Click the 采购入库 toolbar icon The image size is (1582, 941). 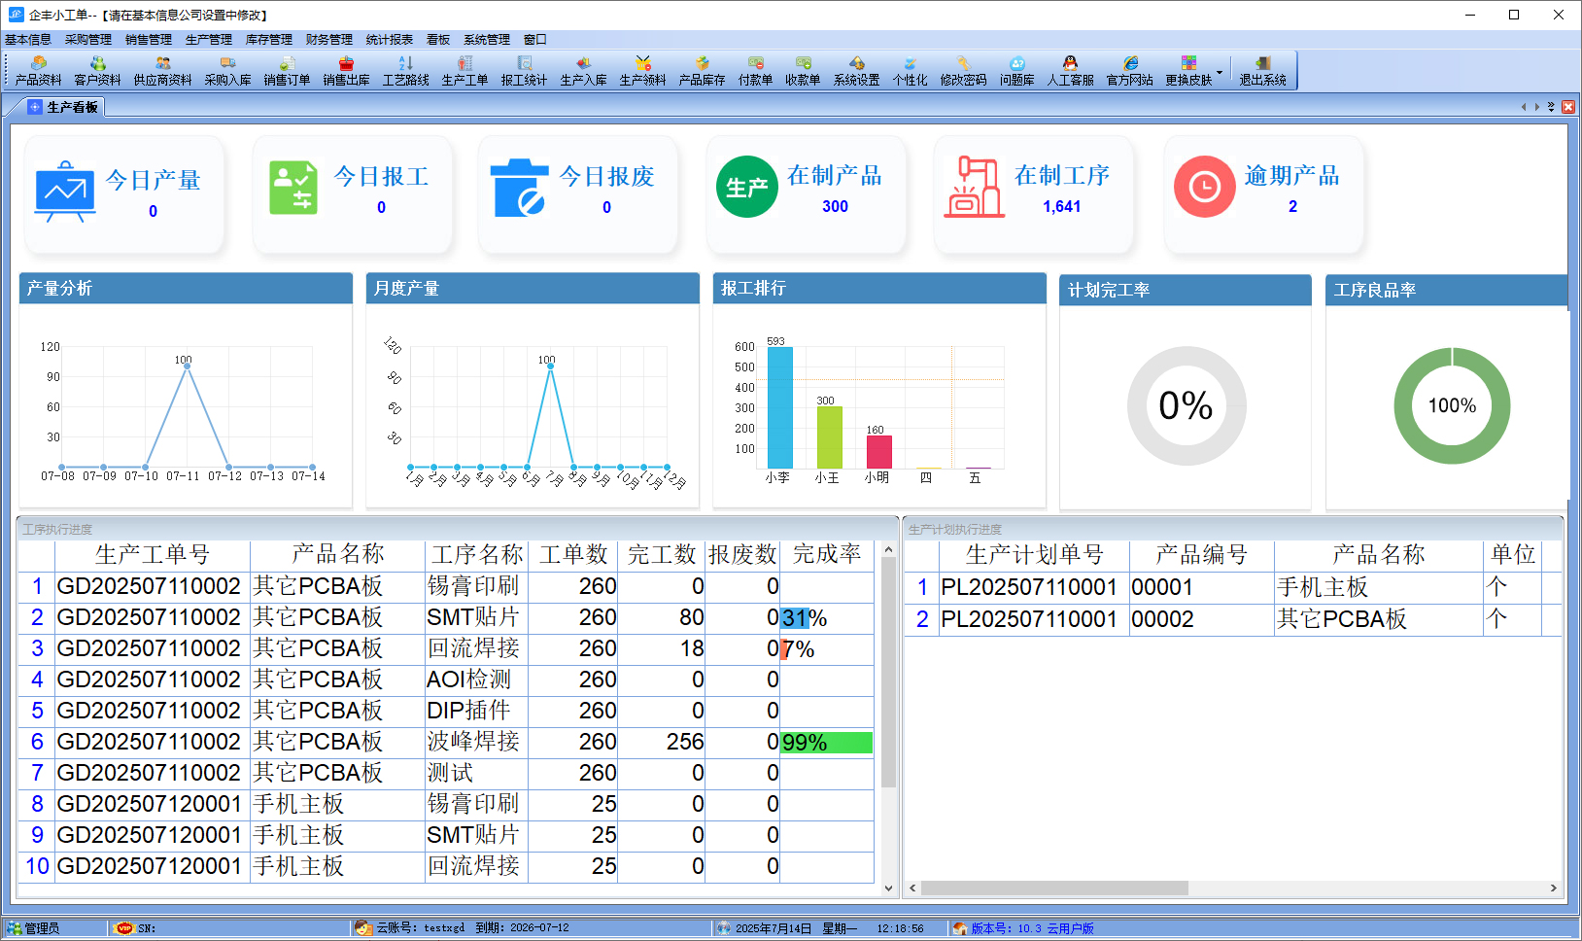227,71
